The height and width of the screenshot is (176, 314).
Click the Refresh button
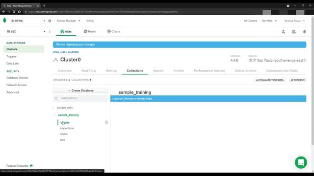point(298,80)
